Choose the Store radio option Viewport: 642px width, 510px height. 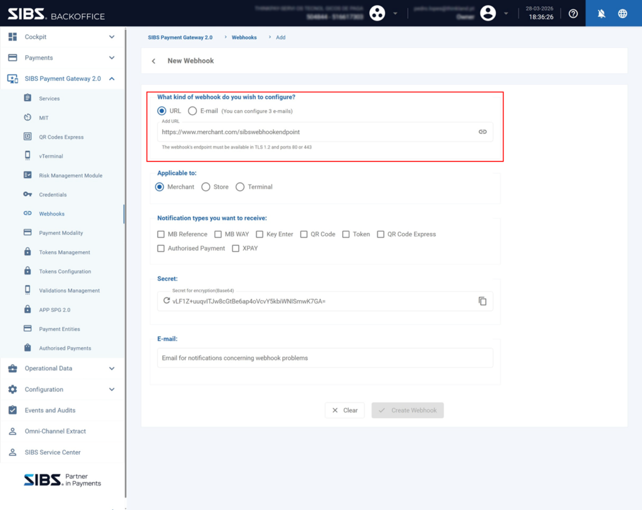pyautogui.click(x=206, y=187)
